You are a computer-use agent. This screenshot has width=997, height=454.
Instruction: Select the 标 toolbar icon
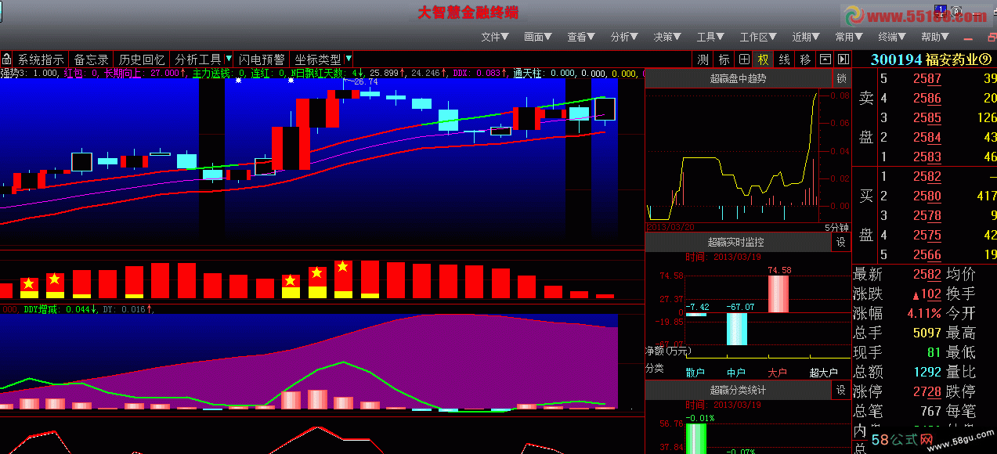pos(723,59)
